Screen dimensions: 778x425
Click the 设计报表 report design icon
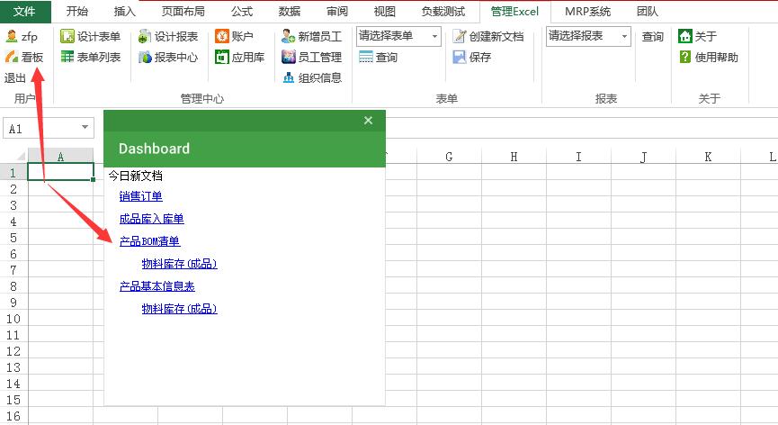146,37
